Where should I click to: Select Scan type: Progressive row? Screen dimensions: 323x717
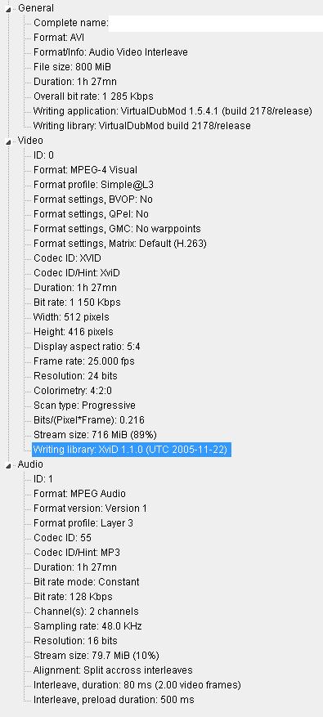coord(85,406)
